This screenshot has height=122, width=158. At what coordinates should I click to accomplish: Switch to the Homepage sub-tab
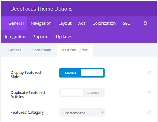41,50
